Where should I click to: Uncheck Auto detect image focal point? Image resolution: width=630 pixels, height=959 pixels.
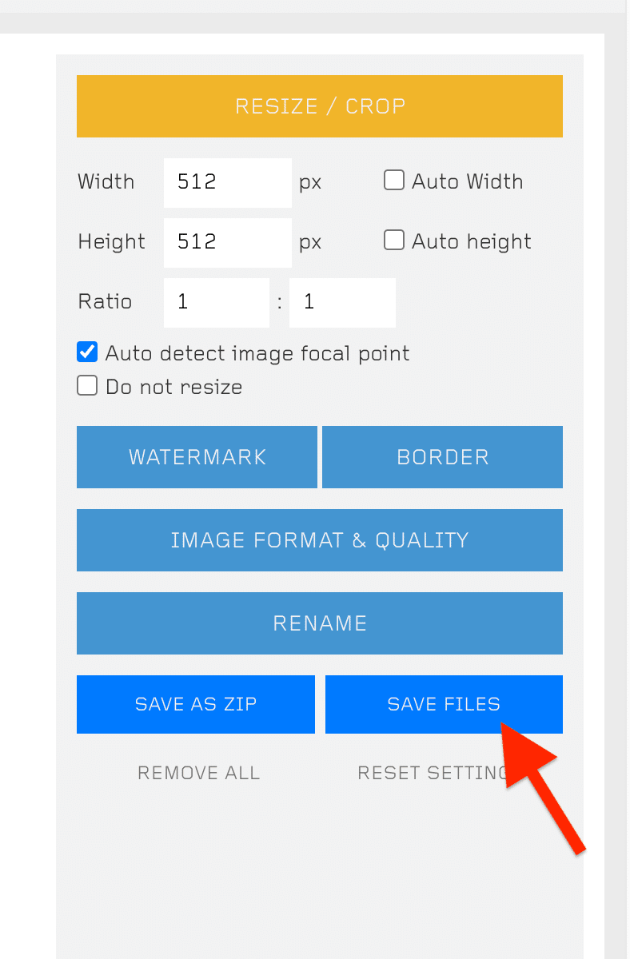pyautogui.click(x=87, y=352)
